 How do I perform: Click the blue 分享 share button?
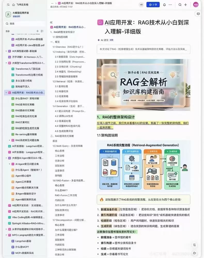click(153, 5)
